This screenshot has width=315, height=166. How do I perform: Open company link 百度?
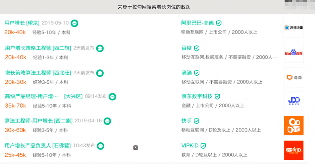(187, 48)
